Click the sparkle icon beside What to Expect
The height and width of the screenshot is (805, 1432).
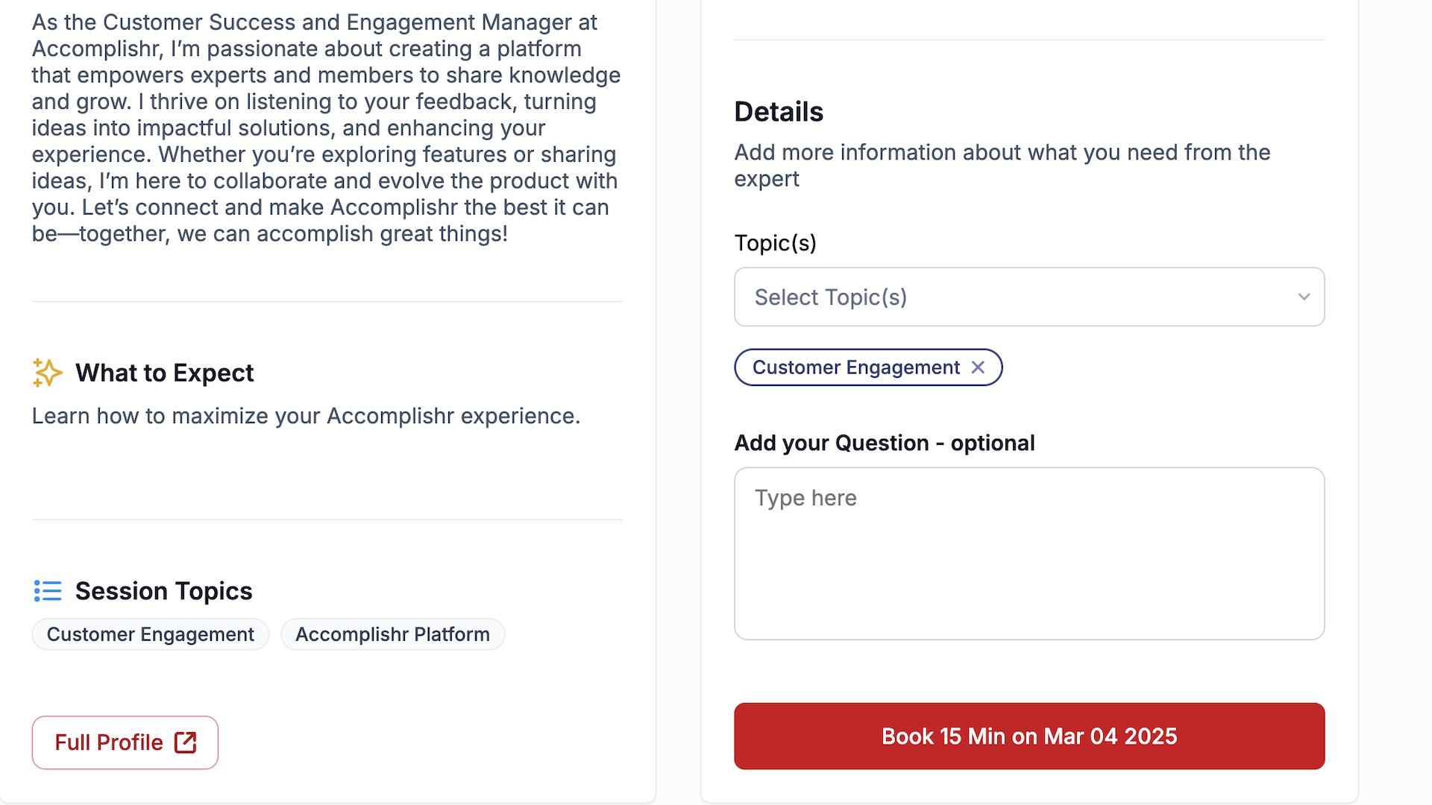click(x=47, y=373)
